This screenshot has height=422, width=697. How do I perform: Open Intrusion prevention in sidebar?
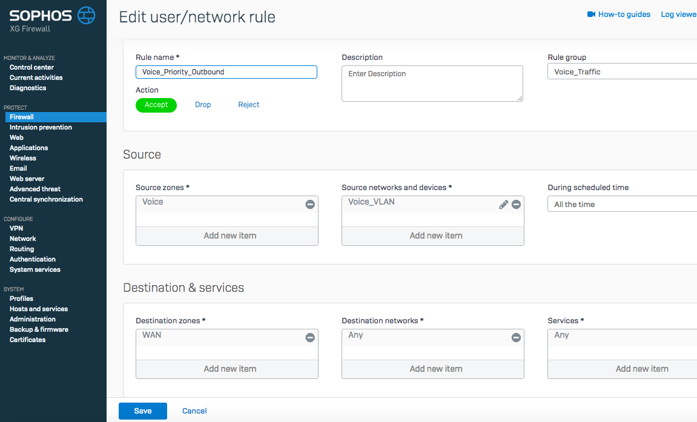41,127
